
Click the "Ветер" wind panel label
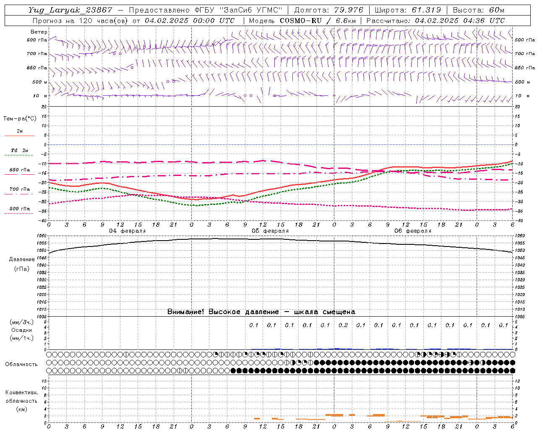tap(39, 32)
